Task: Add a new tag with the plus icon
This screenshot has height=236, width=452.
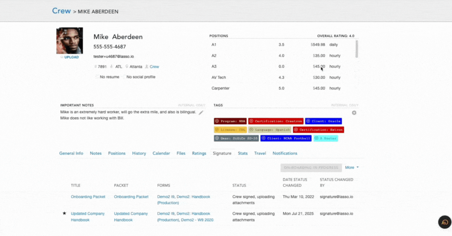Action: pyautogui.click(x=354, y=113)
